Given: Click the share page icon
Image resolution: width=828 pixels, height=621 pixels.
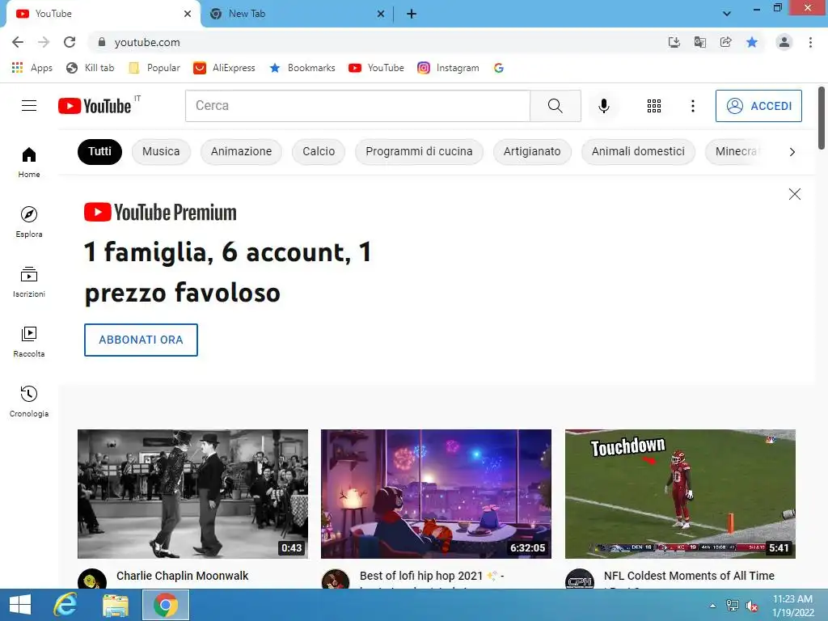Looking at the screenshot, I should pos(725,42).
